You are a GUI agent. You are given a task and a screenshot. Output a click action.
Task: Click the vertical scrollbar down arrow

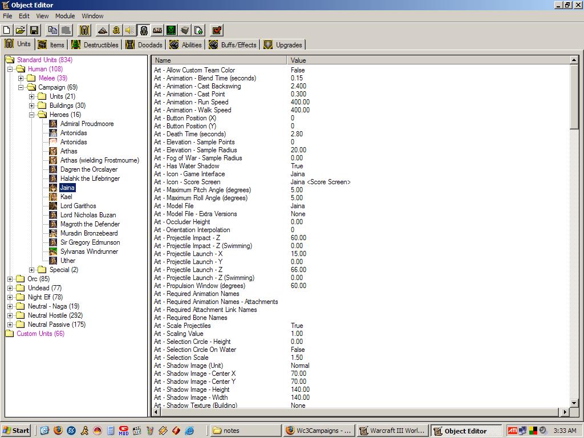pos(574,403)
